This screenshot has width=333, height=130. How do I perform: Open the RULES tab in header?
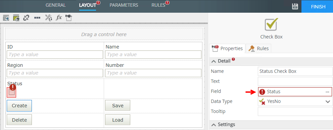click(158, 5)
